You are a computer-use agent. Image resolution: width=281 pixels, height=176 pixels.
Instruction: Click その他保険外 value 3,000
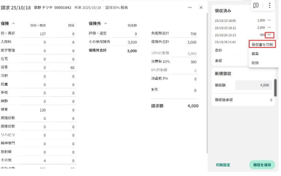point(132,42)
